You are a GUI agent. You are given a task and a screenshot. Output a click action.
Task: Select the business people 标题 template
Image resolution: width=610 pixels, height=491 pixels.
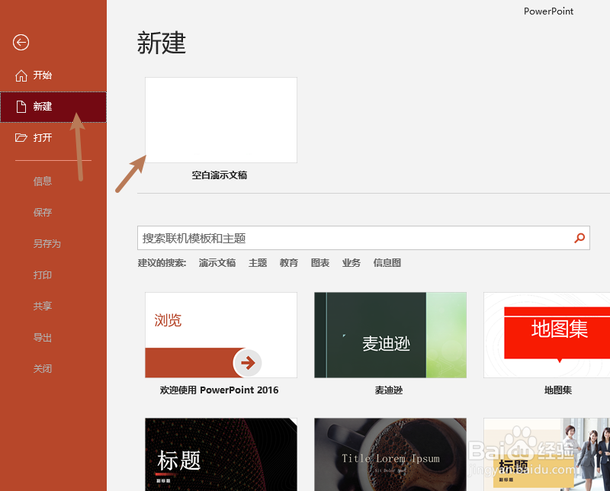547,454
